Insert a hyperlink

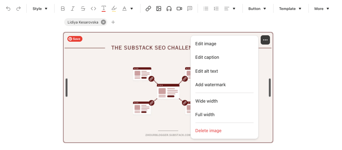point(148,9)
